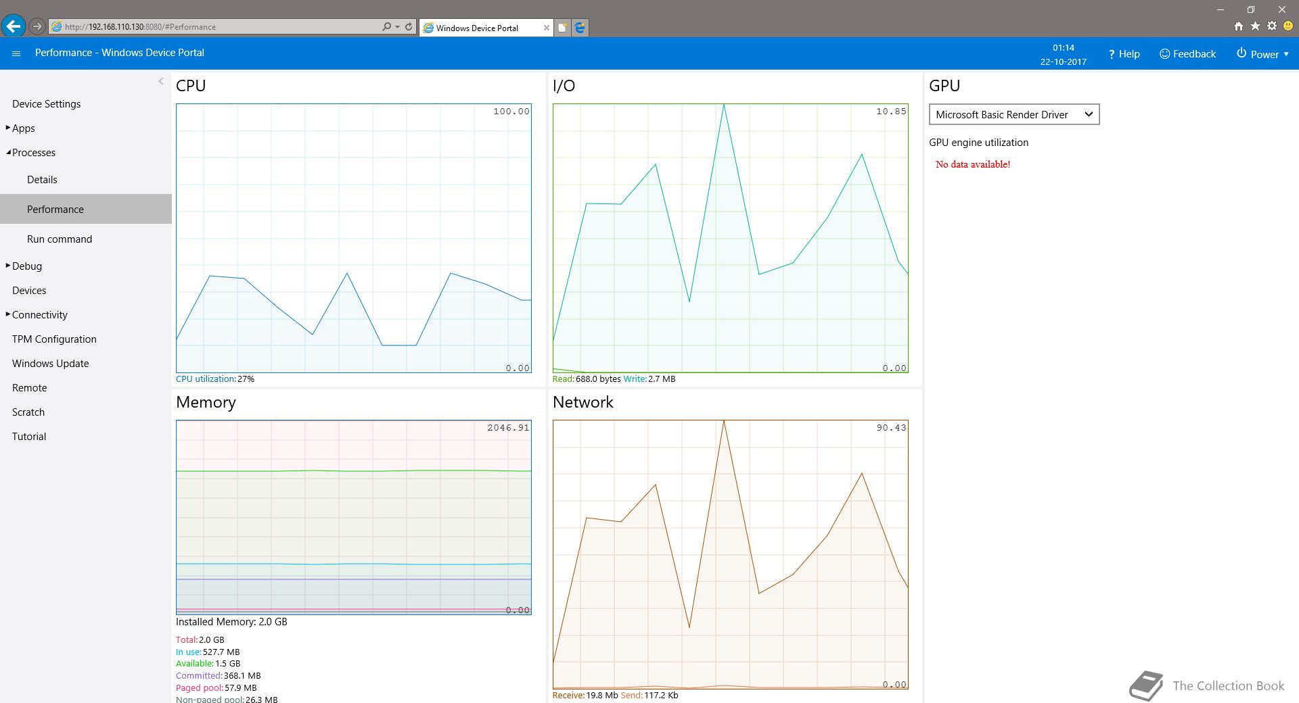Restore down the browser window
The image size is (1299, 703).
(1250, 9)
